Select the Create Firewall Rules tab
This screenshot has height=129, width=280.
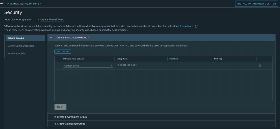point(52,20)
